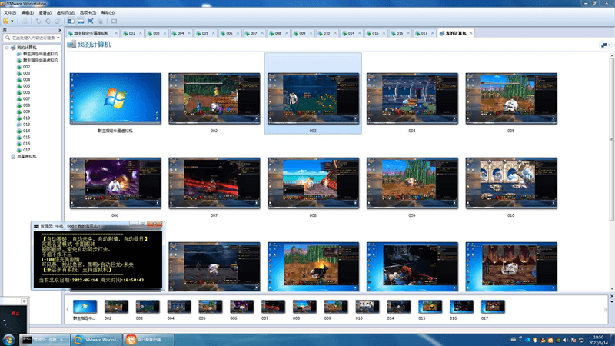Focus the library search input field
Image resolution: width=615 pixels, height=346 pixels.
tap(32, 38)
